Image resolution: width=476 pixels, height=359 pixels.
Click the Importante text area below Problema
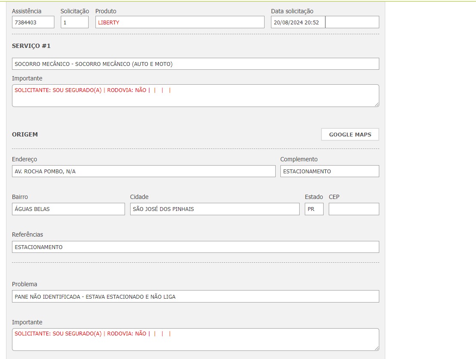pos(195,340)
